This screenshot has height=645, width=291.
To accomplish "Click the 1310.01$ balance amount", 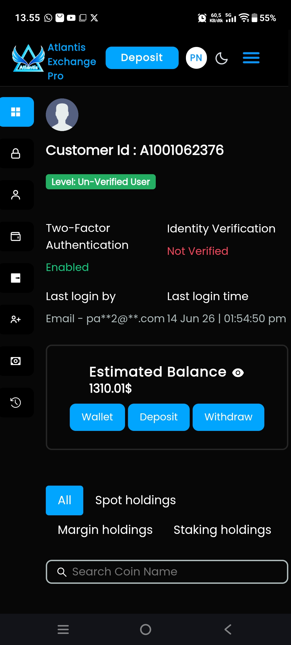I will (110, 389).
